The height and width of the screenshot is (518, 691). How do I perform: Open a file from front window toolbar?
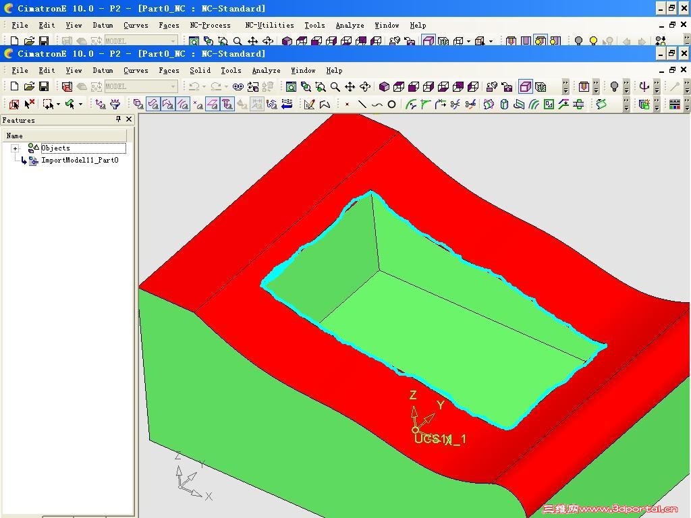29,86
